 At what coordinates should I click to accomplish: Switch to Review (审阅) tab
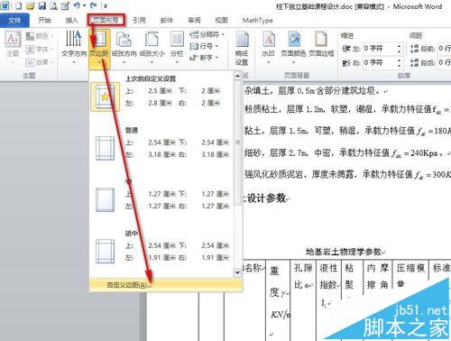click(194, 20)
